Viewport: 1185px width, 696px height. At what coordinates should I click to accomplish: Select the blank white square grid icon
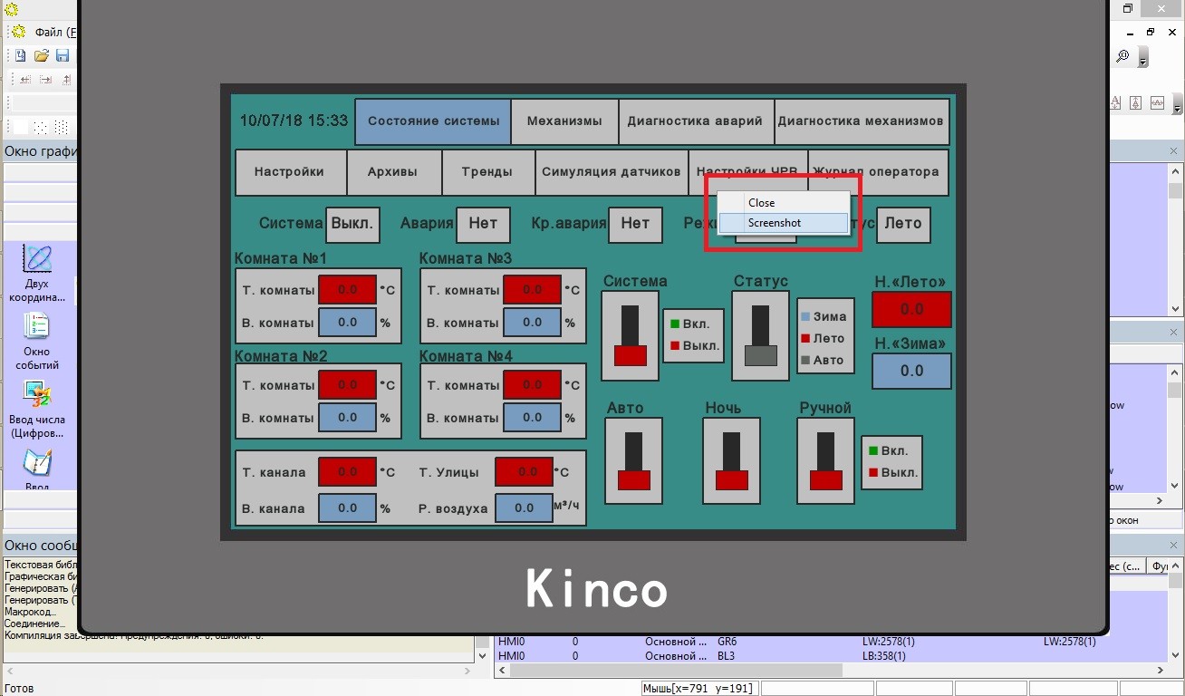[20, 127]
